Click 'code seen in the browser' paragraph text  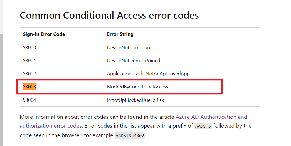click(x=51, y=135)
